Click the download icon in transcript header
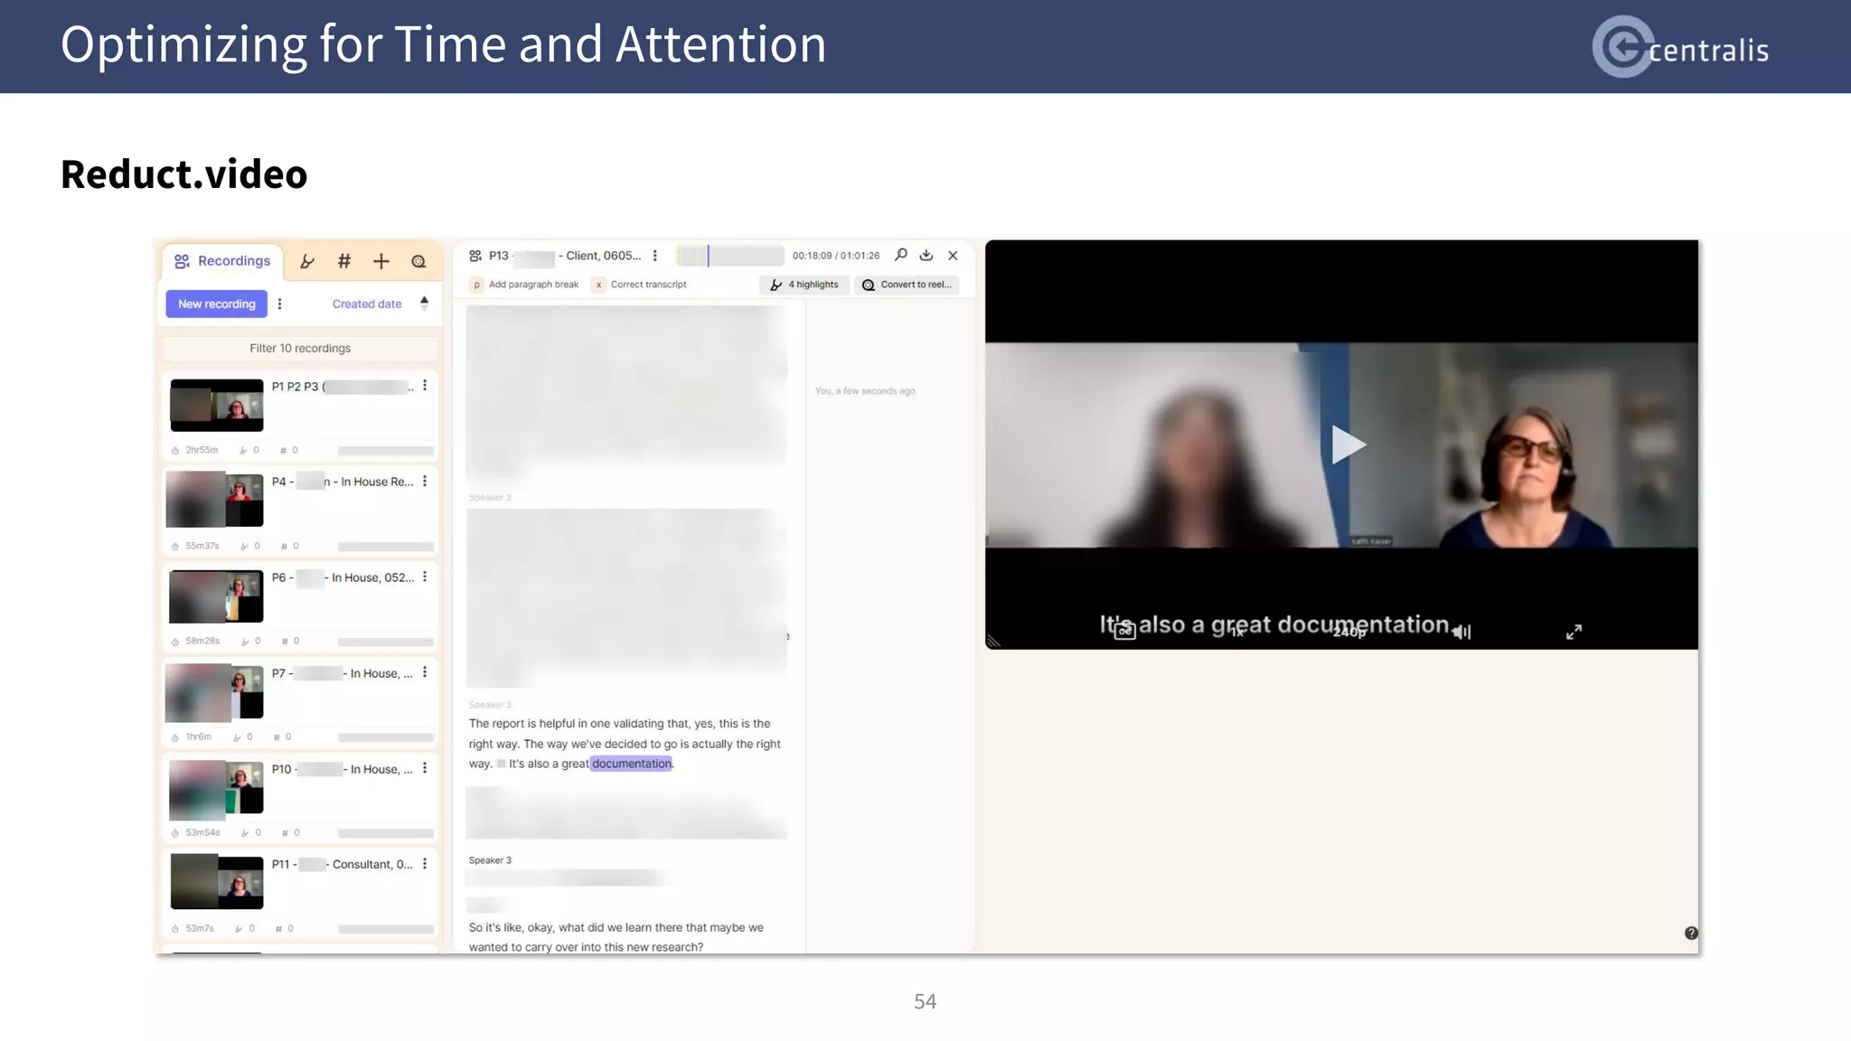This screenshot has width=1851, height=1041. [x=926, y=255]
